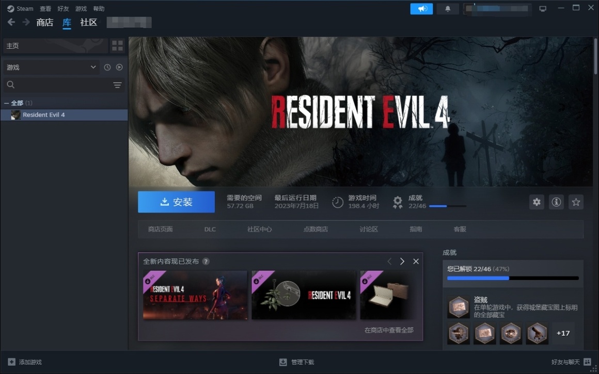Click the Resident Evil 4 hero banner
Image resolution: width=599 pixels, height=374 pixels.
360,111
